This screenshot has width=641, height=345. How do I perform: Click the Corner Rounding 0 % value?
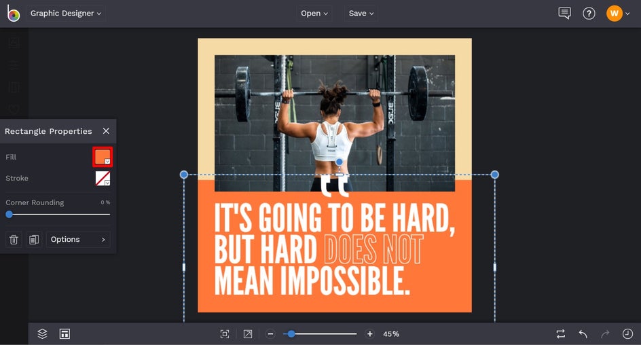click(x=105, y=202)
